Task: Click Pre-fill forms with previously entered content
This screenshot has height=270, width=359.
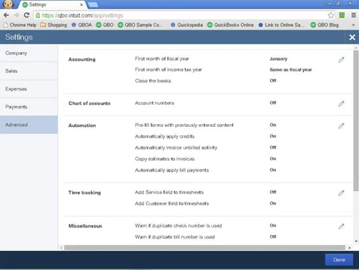Action: pyautogui.click(x=185, y=125)
